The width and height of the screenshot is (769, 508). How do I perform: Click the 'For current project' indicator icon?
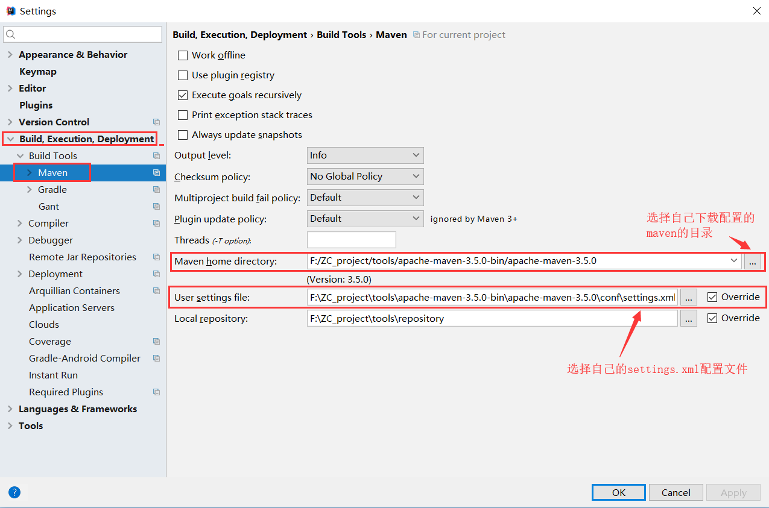416,35
